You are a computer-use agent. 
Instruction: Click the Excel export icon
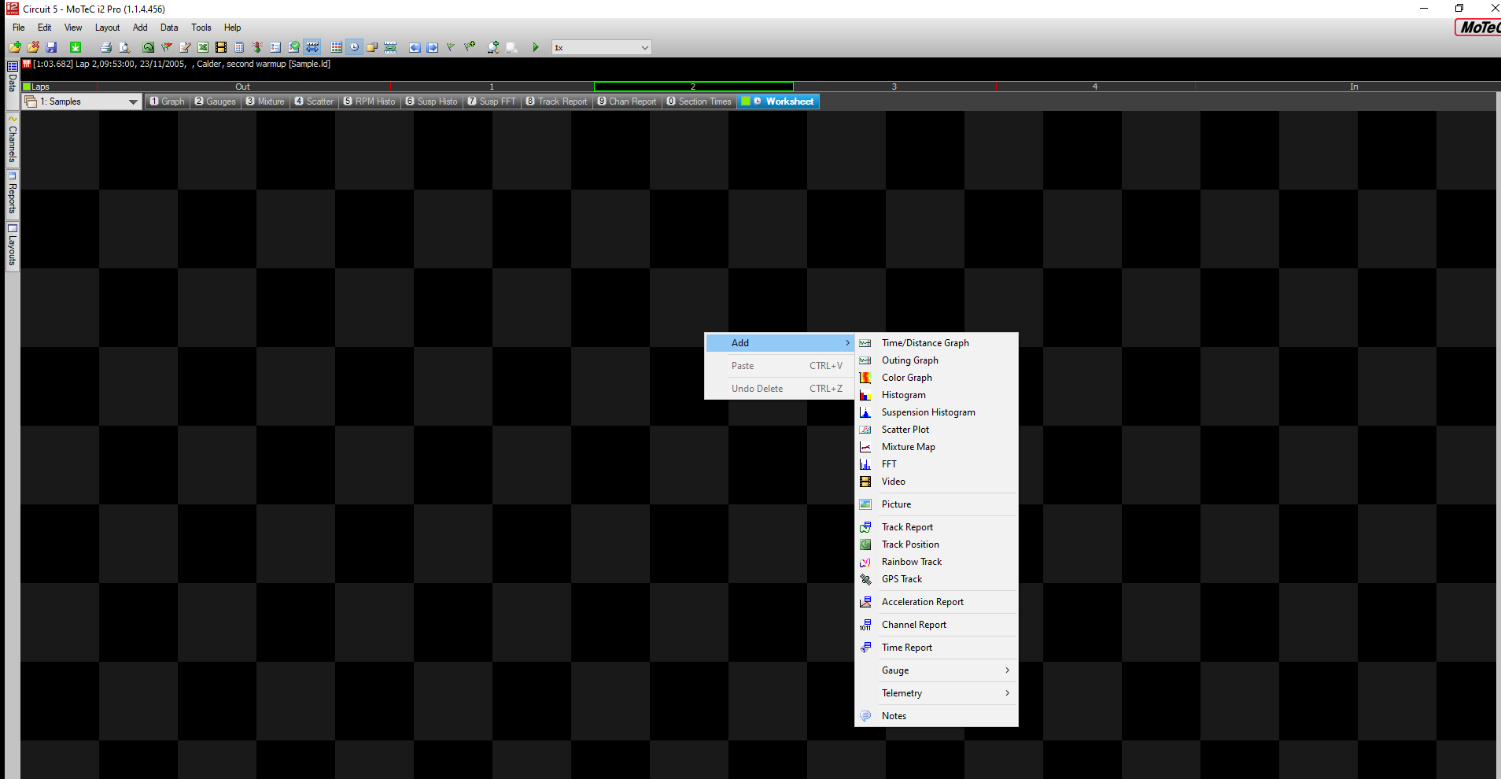tap(203, 47)
